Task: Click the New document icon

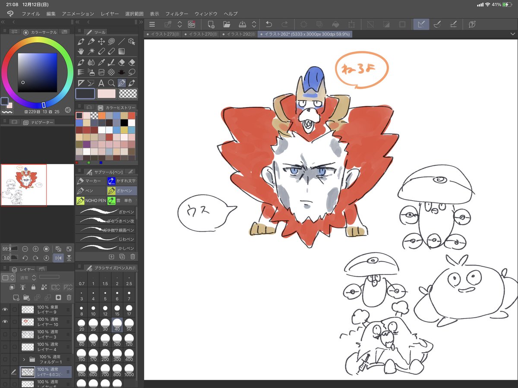Action: [211, 24]
